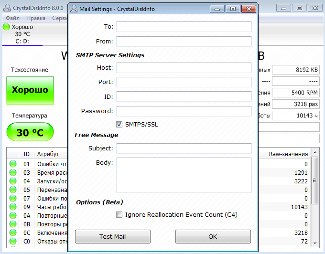325x254 pixels.
Task: Open the Файл menu
Action: [12, 18]
